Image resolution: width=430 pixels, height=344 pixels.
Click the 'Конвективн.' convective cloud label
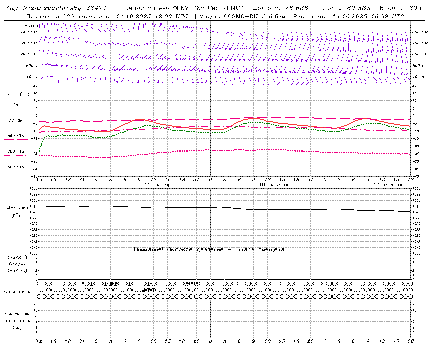(17, 314)
